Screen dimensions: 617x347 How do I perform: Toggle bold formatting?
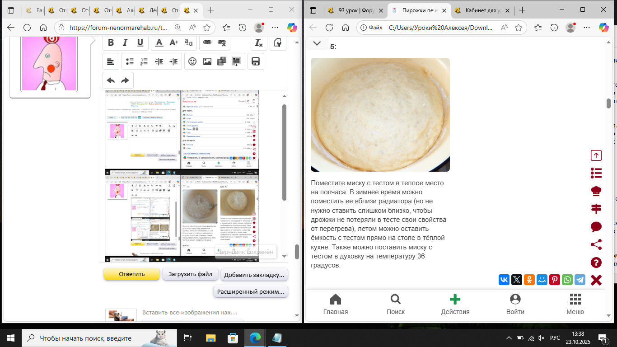click(x=111, y=42)
